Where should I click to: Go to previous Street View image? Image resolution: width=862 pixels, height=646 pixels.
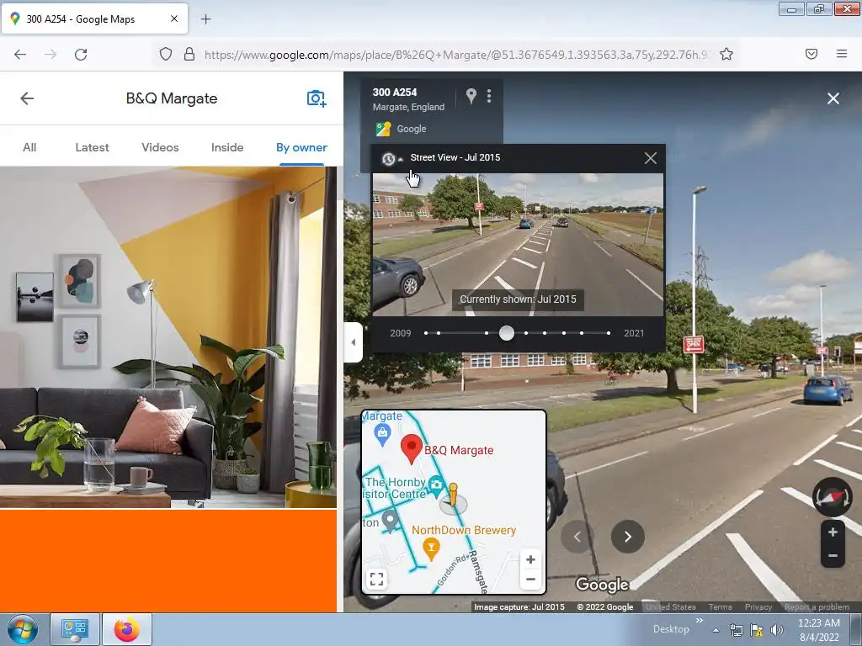point(577,537)
